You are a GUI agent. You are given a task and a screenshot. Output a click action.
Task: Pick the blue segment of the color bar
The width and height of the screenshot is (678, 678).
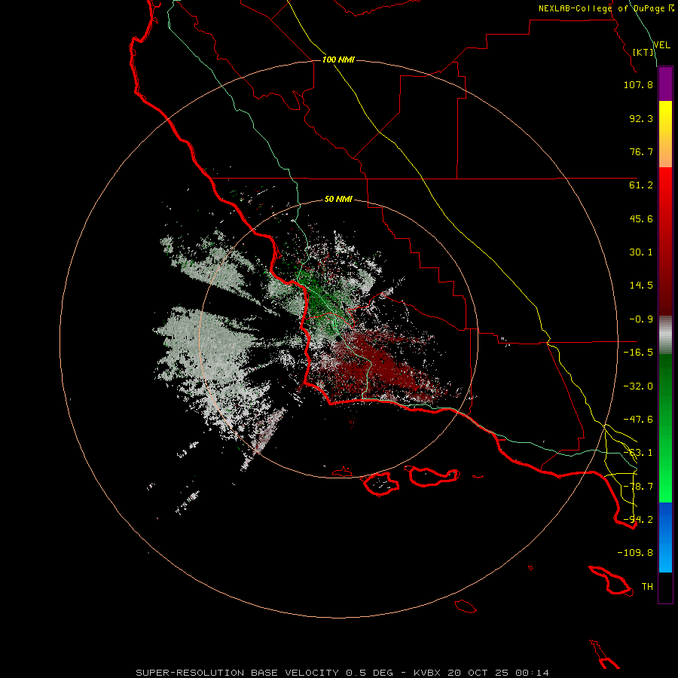(665, 537)
